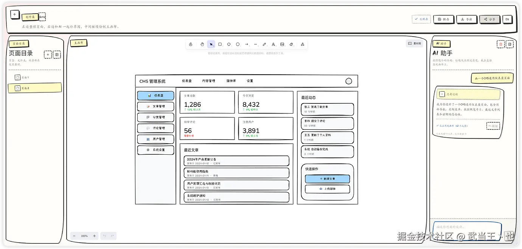Zoom in with plus button

coord(95,236)
